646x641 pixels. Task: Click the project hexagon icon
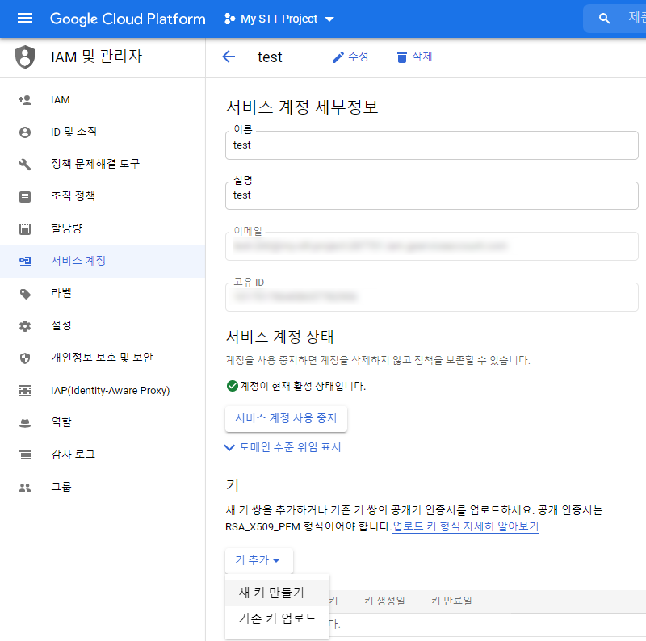pos(229,19)
